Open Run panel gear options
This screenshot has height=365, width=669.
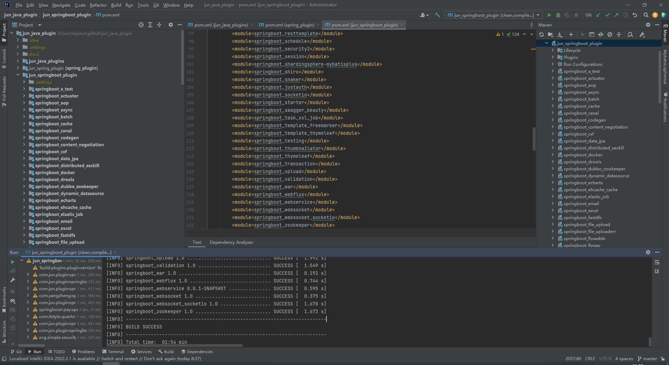click(x=648, y=252)
